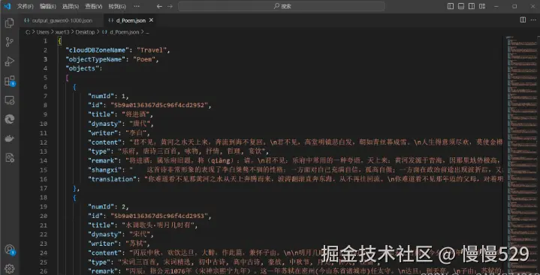This screenshot has height=275, width=540.
Task: Go forward with the right arrow
Action: click(170, 6)
